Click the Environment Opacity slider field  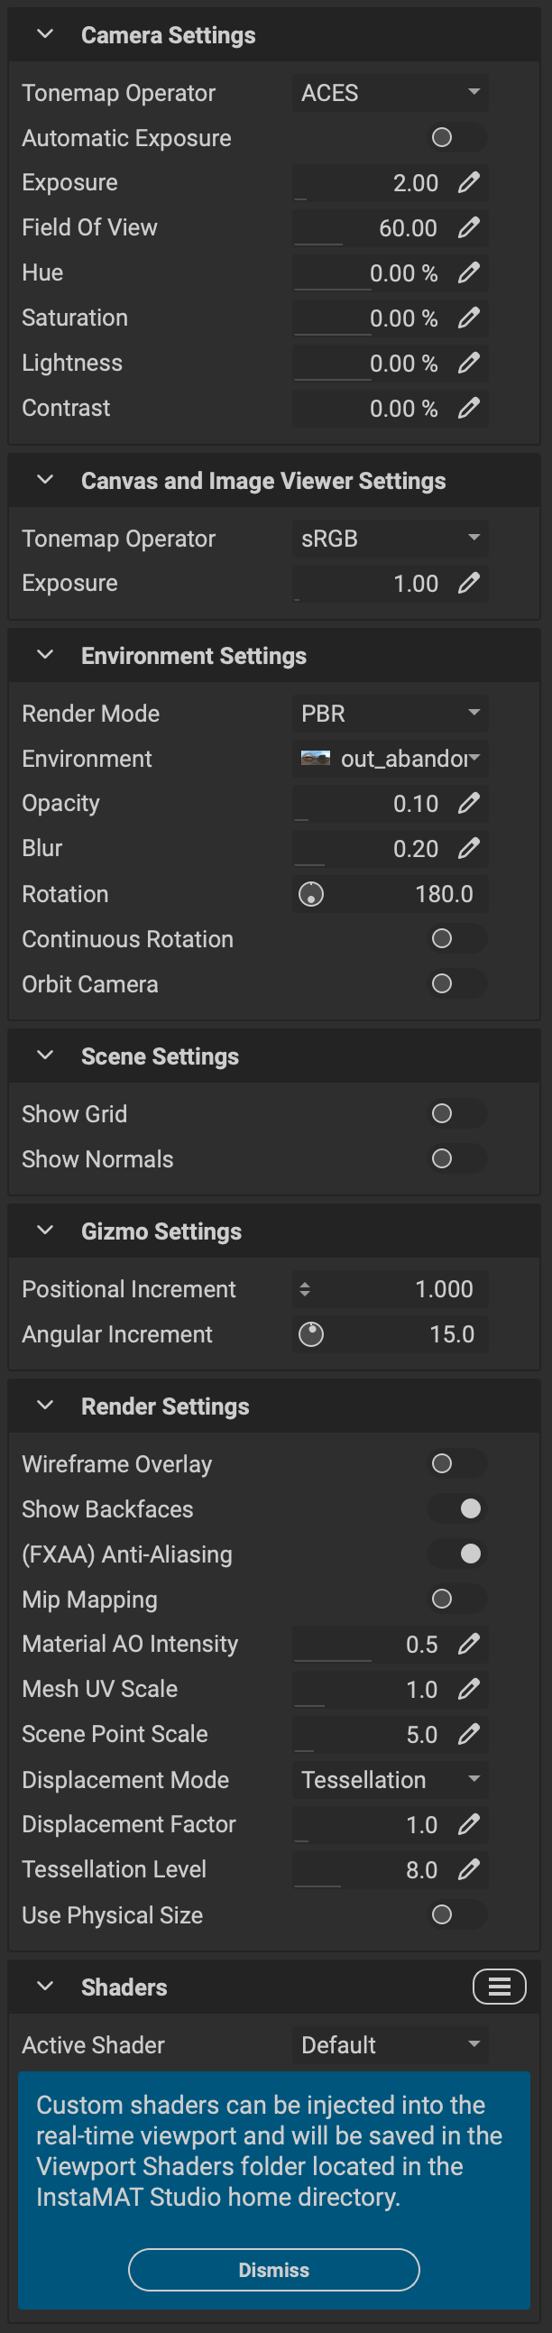(x=373, y=803)
